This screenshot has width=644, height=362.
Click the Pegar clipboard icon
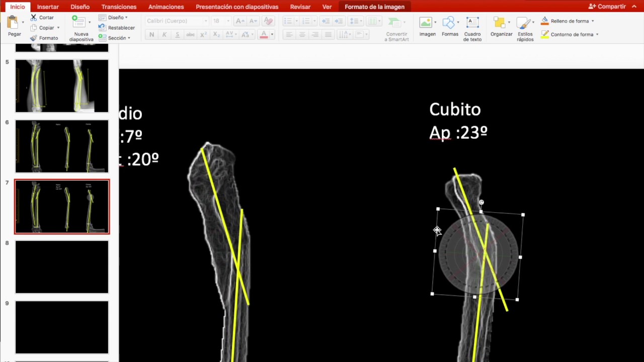[x=13, y=22]
